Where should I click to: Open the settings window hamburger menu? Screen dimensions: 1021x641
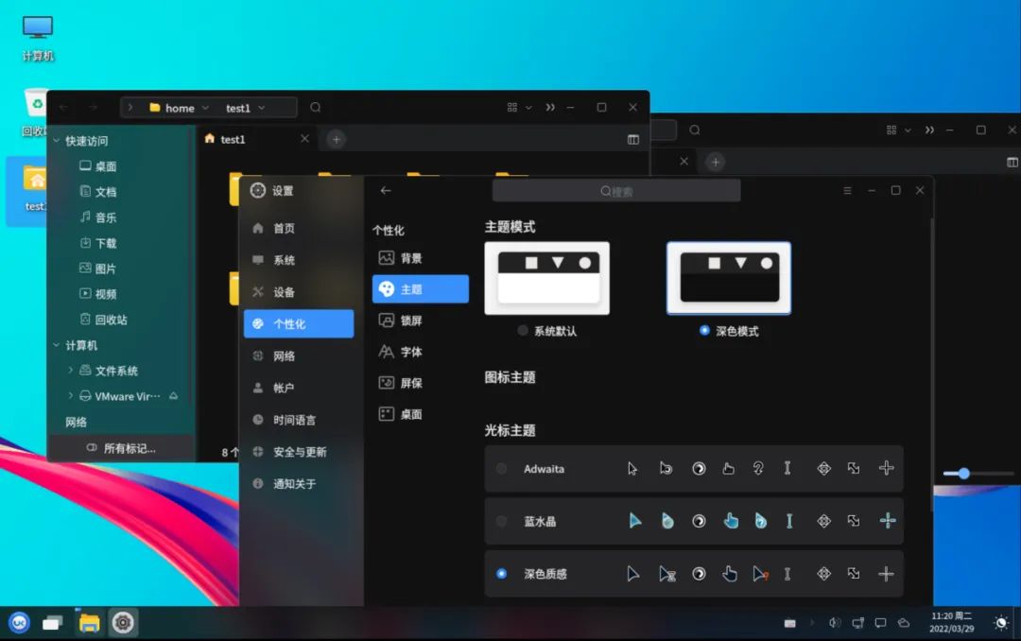pos(847,190)
